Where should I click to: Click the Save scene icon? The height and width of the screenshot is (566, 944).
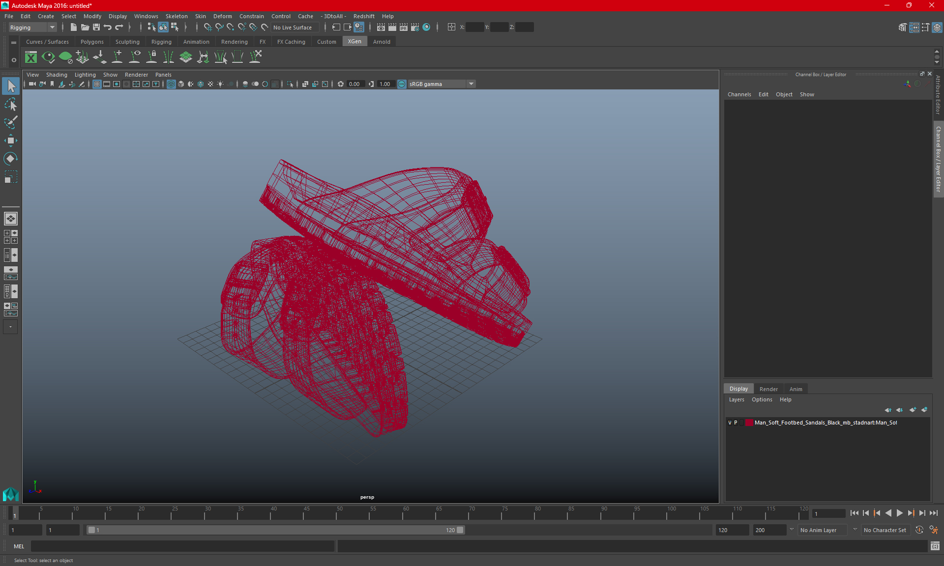pyautogui.click(x=96, y=28)
